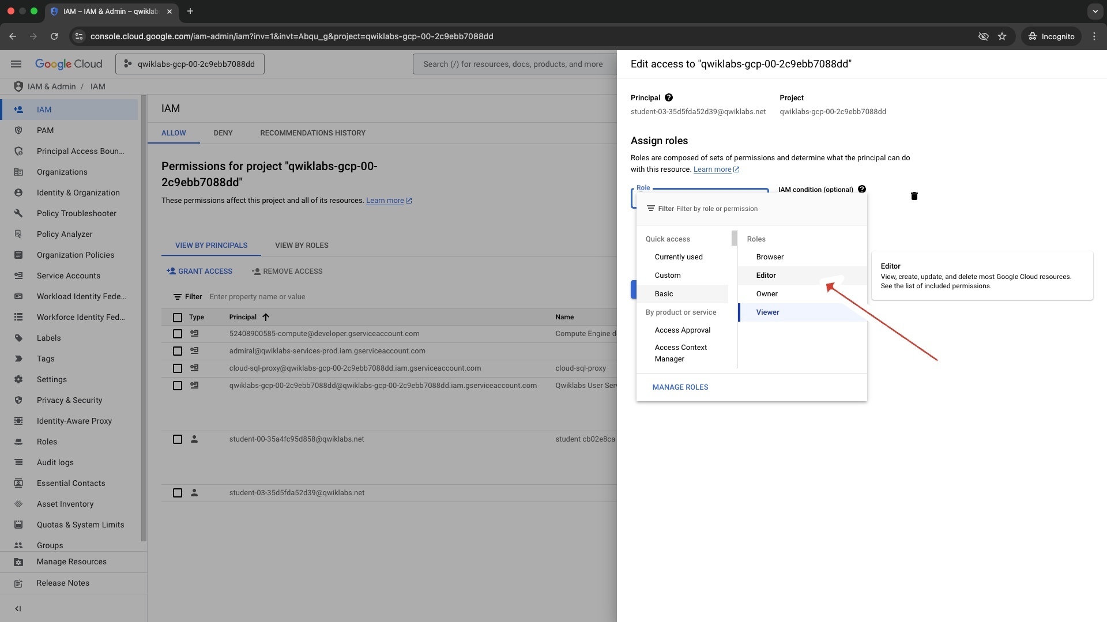Select the Access Approval category
Image resolution: width=1107 pixels, height=622 pixels.
click(682, 330)
